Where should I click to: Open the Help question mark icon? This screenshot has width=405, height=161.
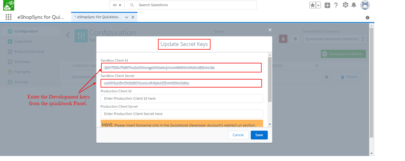[x=336, y=5]
